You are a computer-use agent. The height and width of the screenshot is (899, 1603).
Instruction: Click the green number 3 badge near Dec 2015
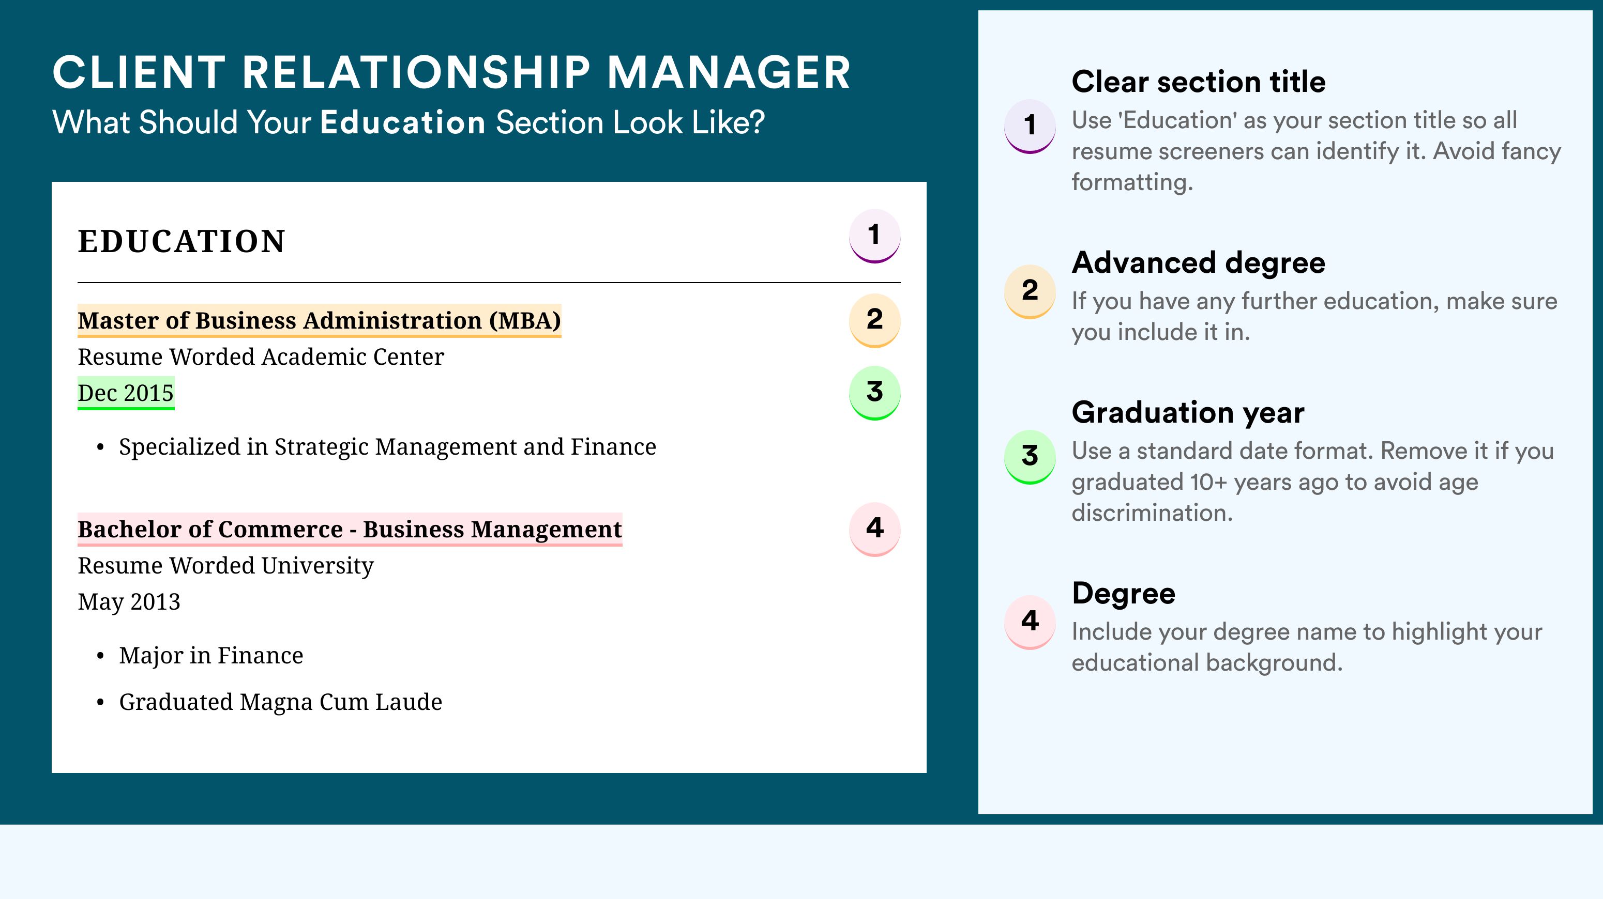tap(874, 392)
